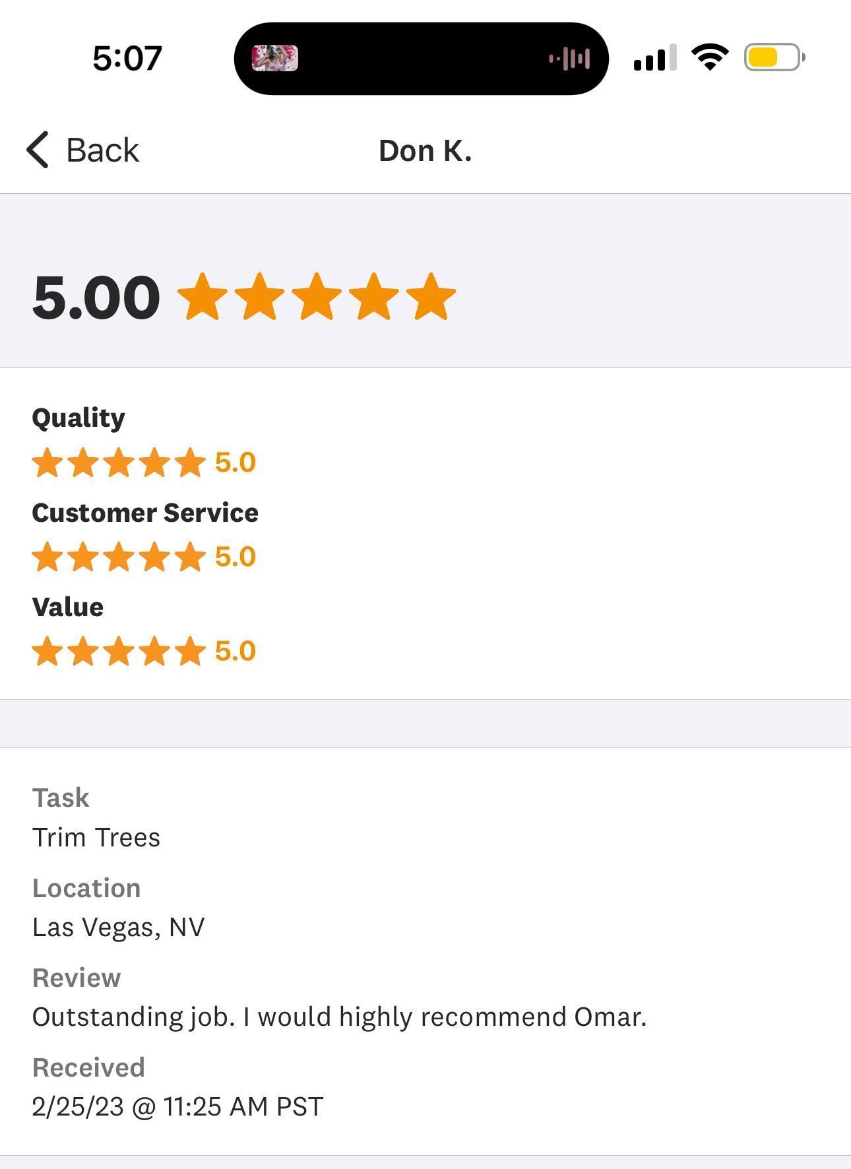Tap the Don K. page title

(x=425, y=151)
